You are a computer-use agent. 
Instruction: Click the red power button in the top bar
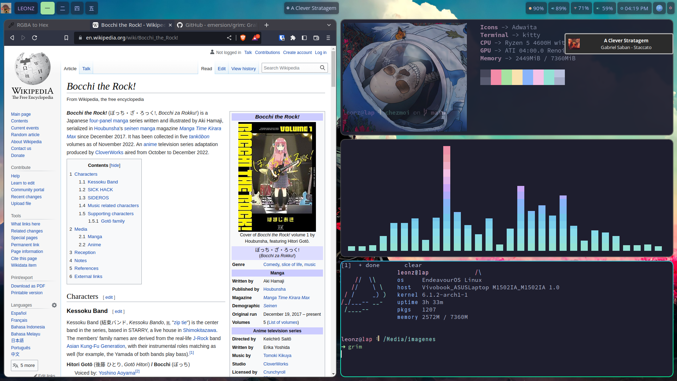click(670, 8)
